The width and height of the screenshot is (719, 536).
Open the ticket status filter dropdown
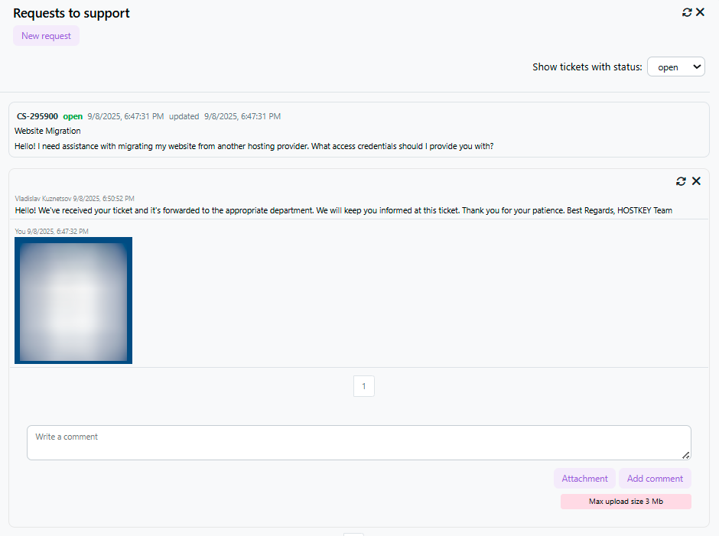pyautogui.click(x=675, y=67)
